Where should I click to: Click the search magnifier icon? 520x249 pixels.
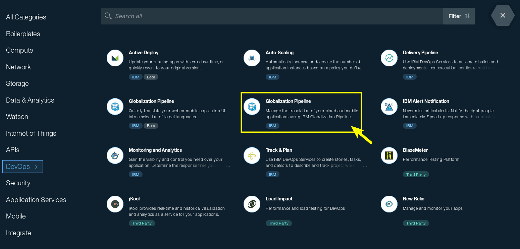pyautogui.click(x=108, y=16)
